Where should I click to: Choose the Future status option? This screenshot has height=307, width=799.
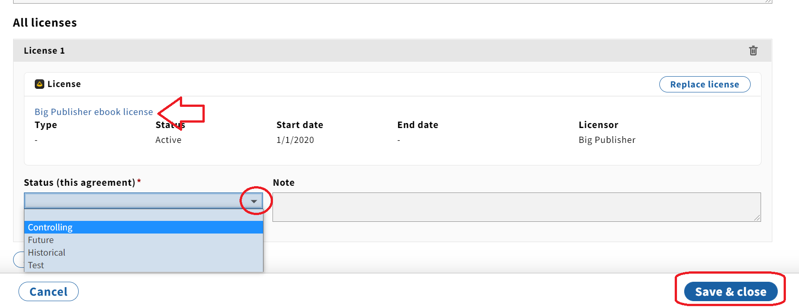tap(143, 240)
